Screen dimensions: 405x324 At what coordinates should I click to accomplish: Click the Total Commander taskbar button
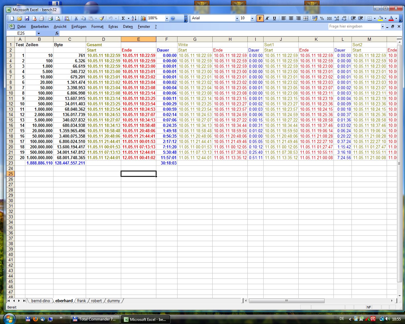tap(95, 319)
